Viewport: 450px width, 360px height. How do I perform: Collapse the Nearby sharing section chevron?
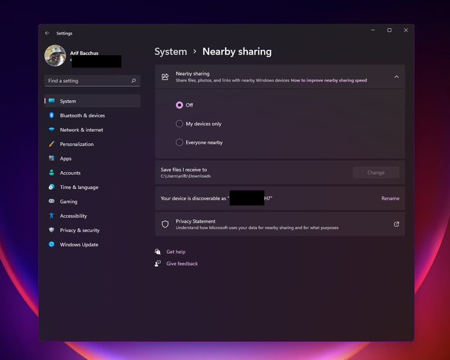[397, 77]
